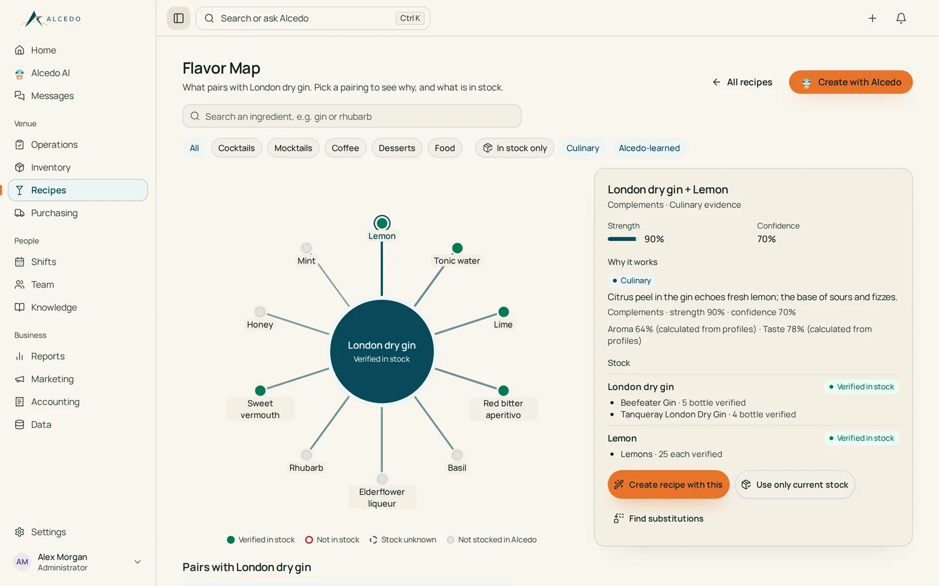Click Use only current stock
939x586 pixels.
(795, 485)
